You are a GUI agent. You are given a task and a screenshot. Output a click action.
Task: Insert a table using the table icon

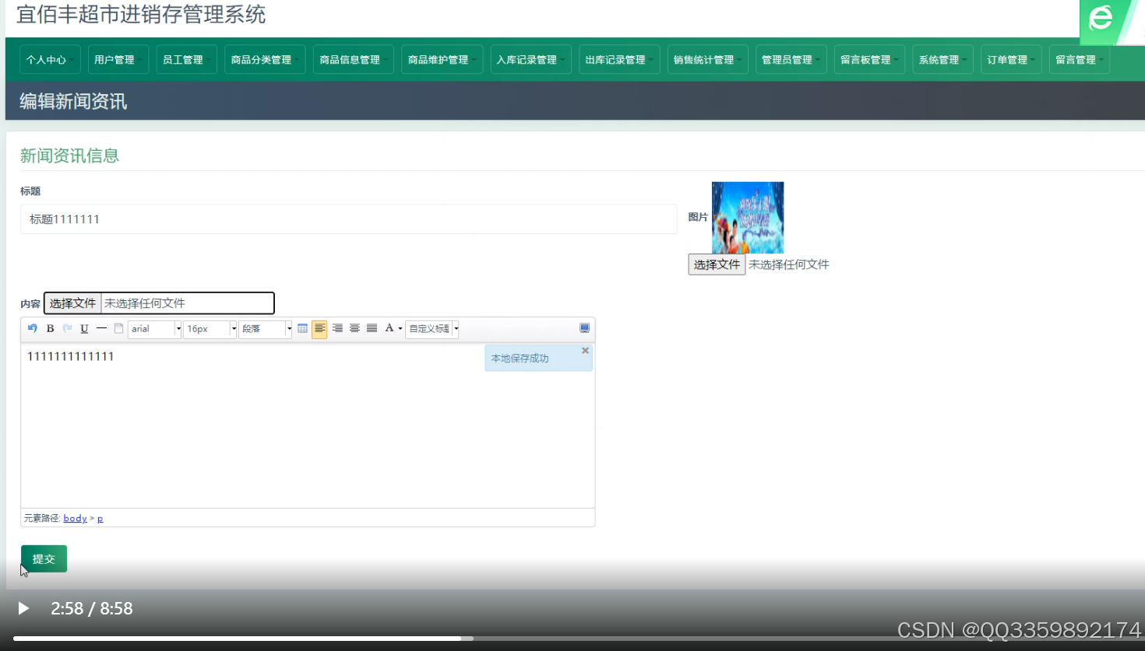[302, 328]
